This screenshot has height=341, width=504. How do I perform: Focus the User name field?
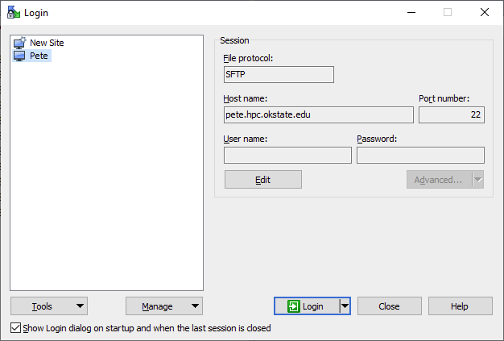pos(287,155)
